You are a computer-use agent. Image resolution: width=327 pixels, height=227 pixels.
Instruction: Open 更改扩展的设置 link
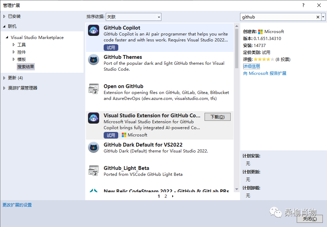(x=17, y=205)
